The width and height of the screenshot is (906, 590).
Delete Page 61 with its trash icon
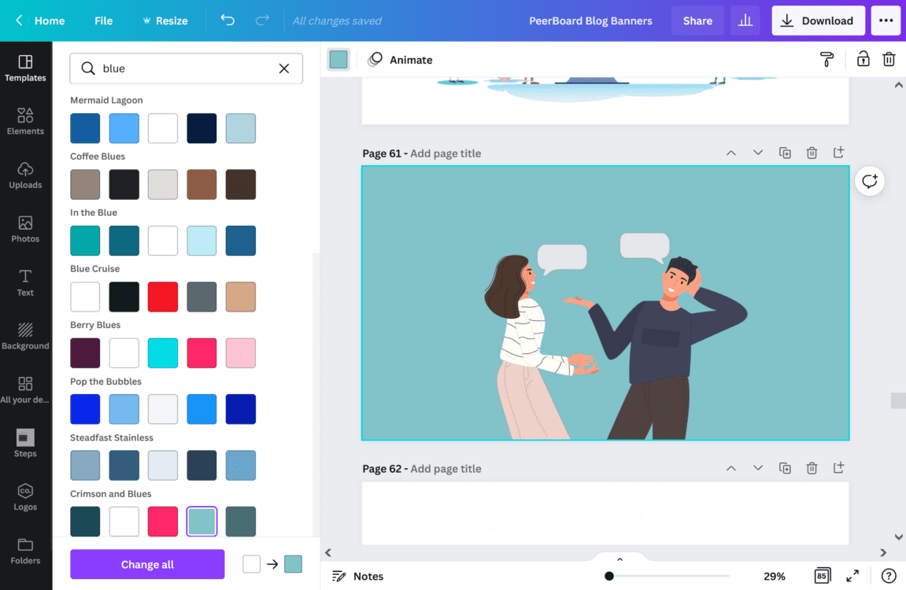pyautogui.click(x=812, y=153)
